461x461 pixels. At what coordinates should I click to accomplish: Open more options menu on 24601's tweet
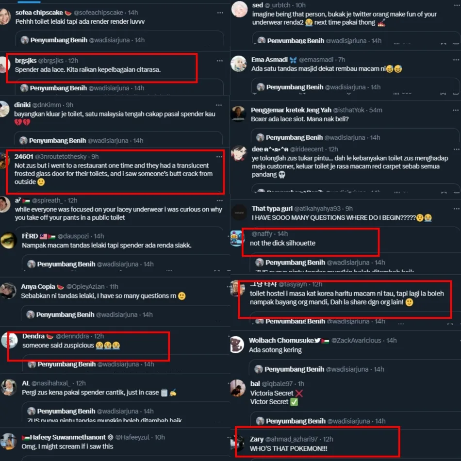tap(219, 157)
